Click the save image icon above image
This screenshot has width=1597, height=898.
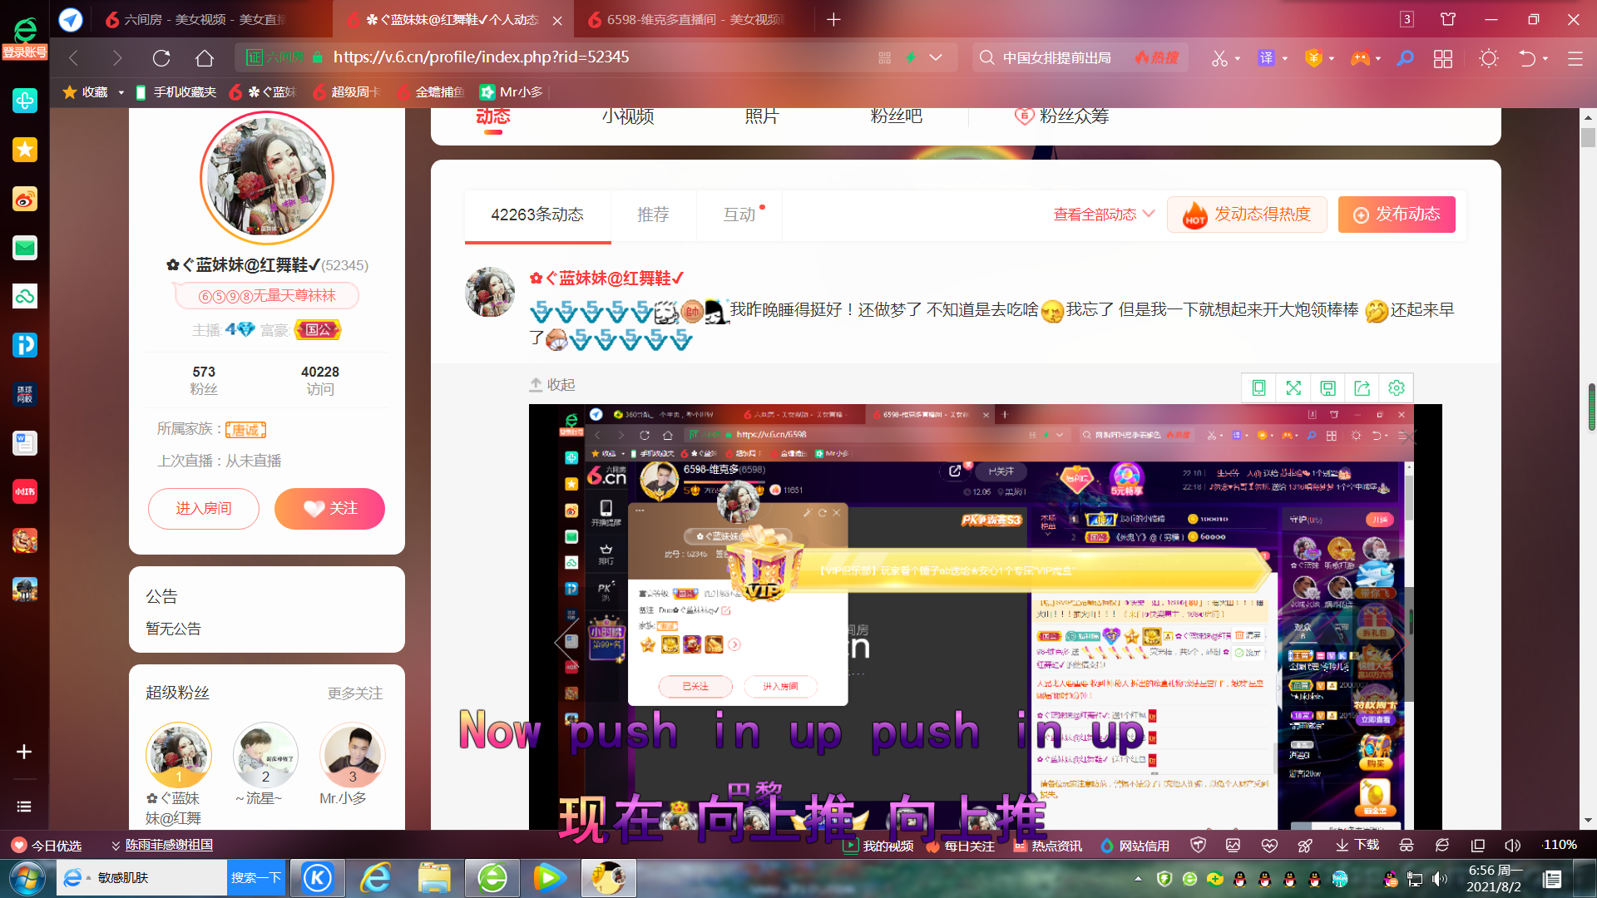point(1328,387)
